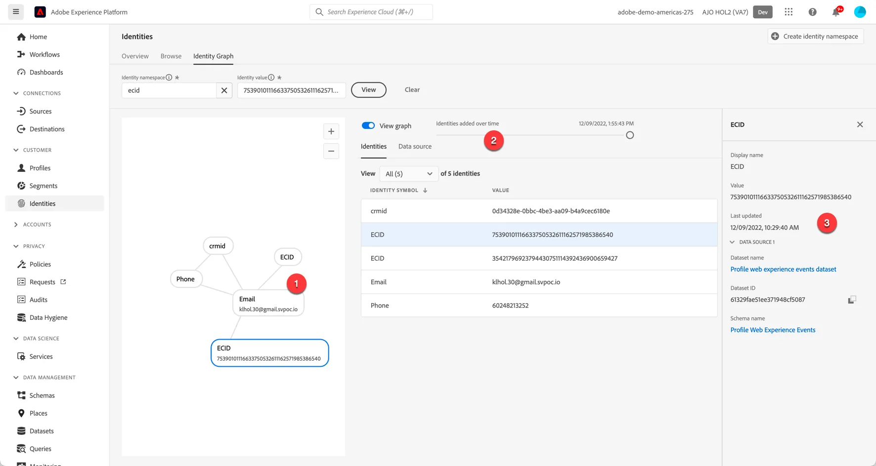Screen dimensions: 876x466
Task: Select the crmid node in the graph
Action: (218, 246)
